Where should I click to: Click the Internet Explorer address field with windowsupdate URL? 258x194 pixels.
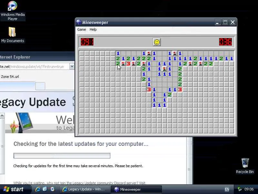(x=34, y=67)
